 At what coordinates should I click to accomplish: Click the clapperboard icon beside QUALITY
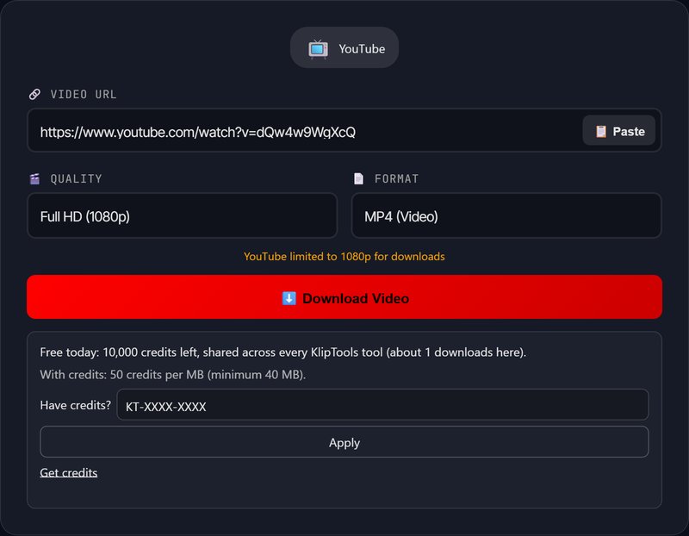click(x=34, y=178)
